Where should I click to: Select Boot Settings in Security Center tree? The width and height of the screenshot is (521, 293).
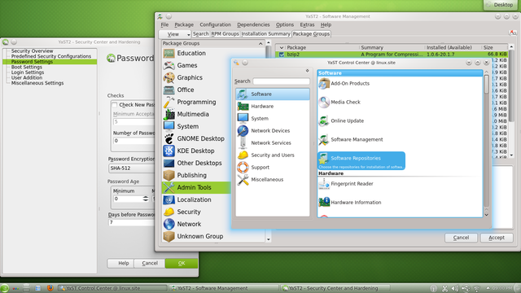click(x=27, y=67)
